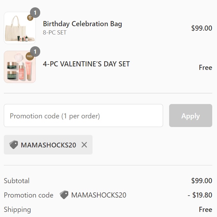Click the MAMASHOCKS20 chip label
Viewport: 217px width, 217px height.
point(48,145)
